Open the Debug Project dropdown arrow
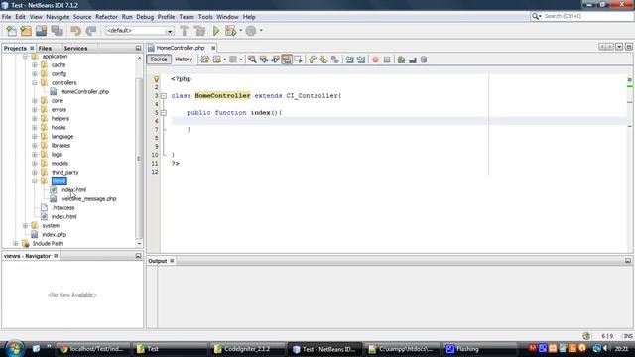Viewport: 635px width, 357px height. pyautogui.click(x=240, y=31)
